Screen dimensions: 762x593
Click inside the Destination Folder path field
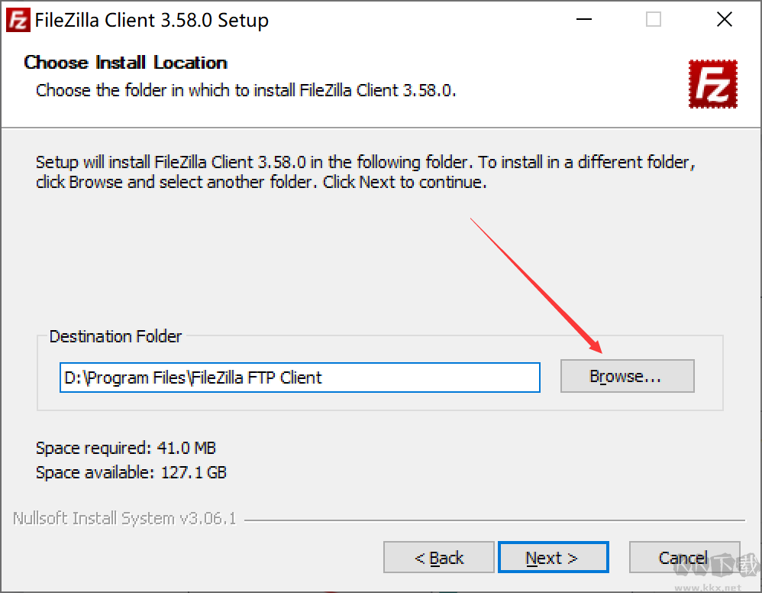[x=300, y=378]
